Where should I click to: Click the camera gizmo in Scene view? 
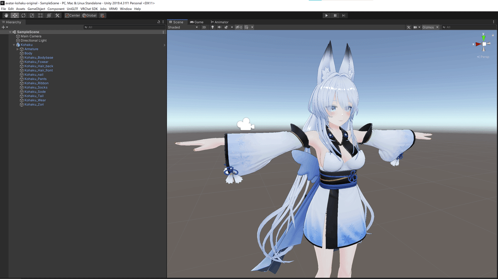coord(245,124)
